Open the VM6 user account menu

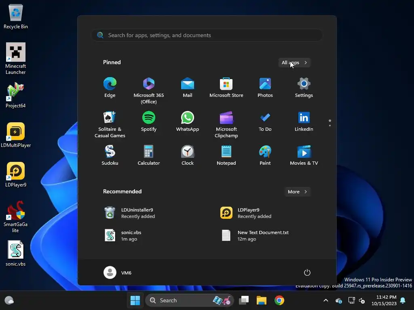[118, 272]
